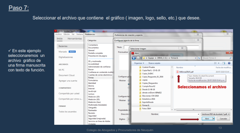The width and height of the screenshot is (240, 133).
Task: Click the folder tree scroll-up arrow
Action: point(172,67)
